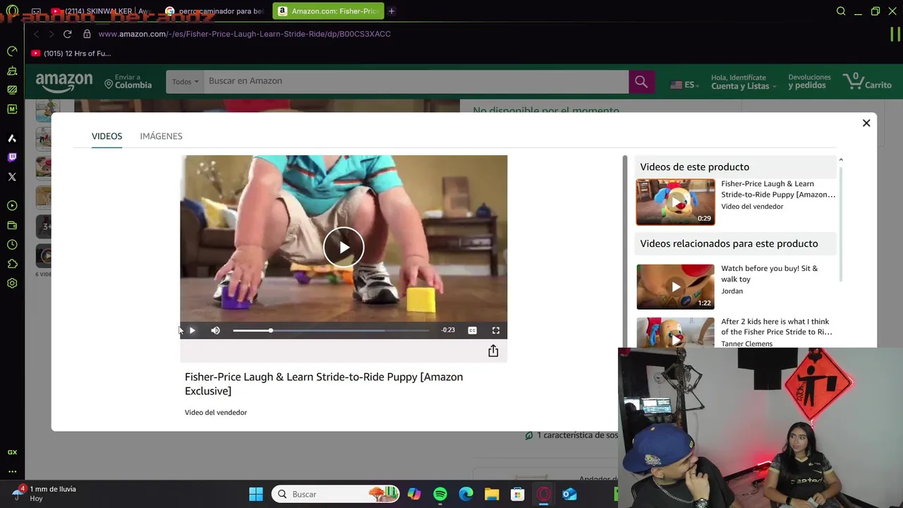The width and height of the screenshot is (903, 508).
Task: Open the Opera GX menu logo
Action: (12, 11)
